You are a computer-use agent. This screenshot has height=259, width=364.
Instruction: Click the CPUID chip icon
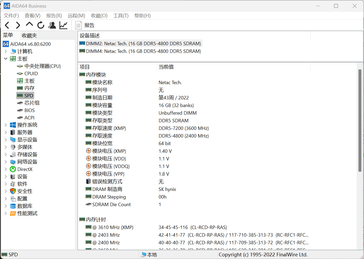(20, 74)
